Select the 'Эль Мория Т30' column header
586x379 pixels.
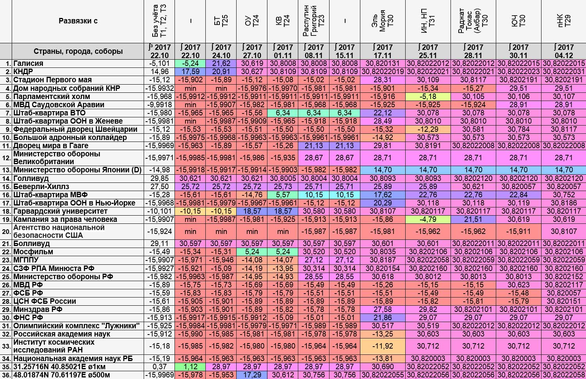[x=383, y=21]
